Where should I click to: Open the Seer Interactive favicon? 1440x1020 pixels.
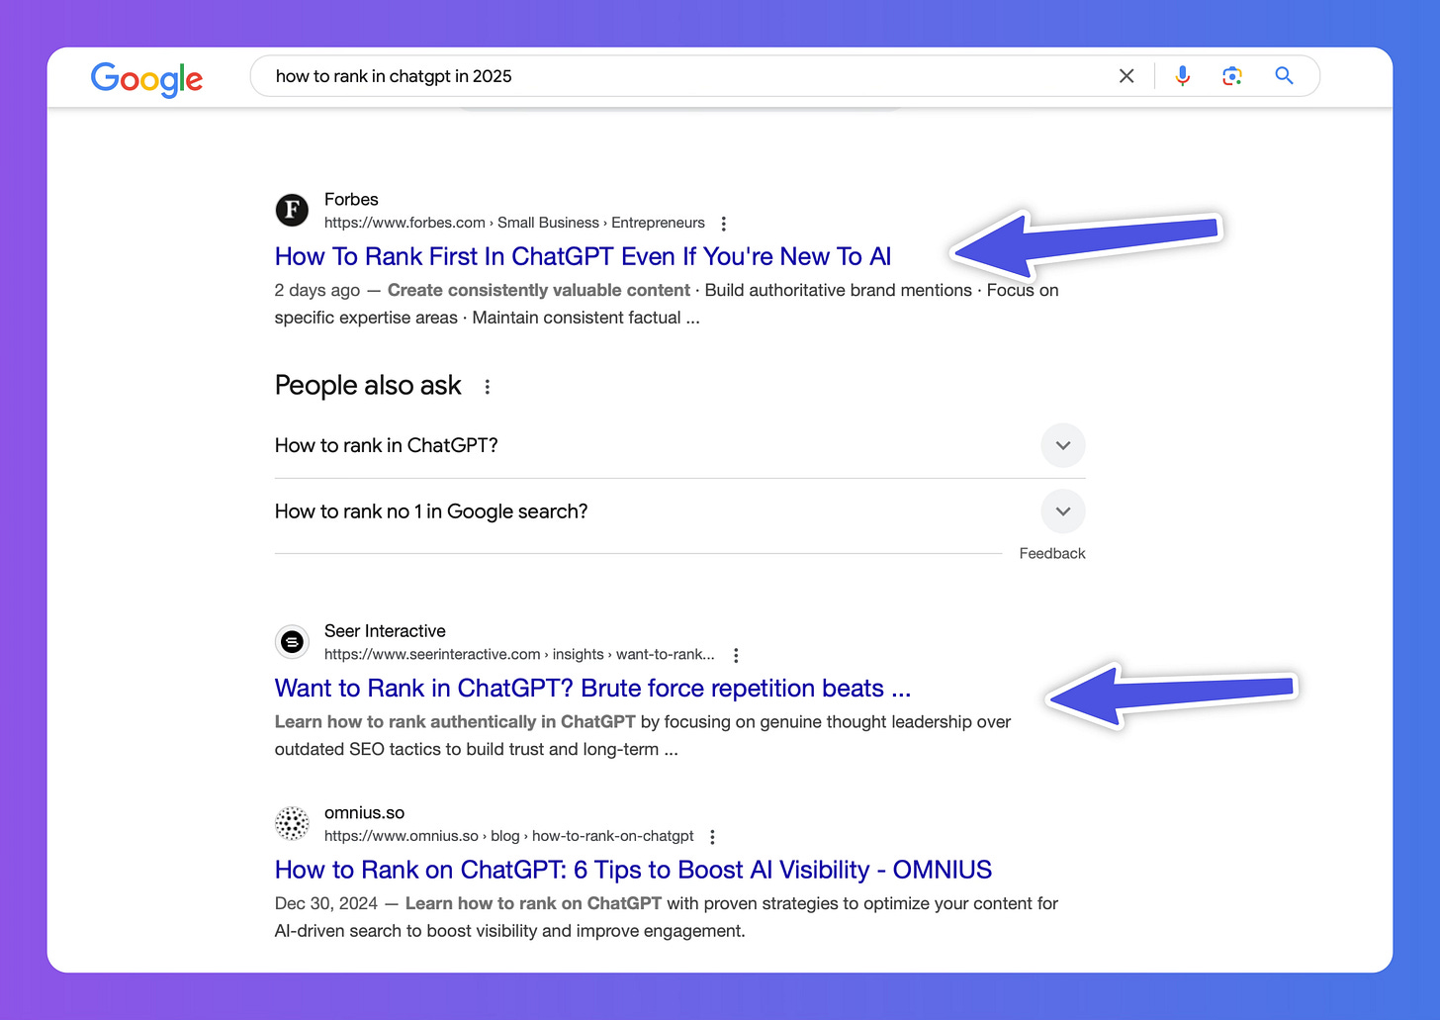pos(292,641)
